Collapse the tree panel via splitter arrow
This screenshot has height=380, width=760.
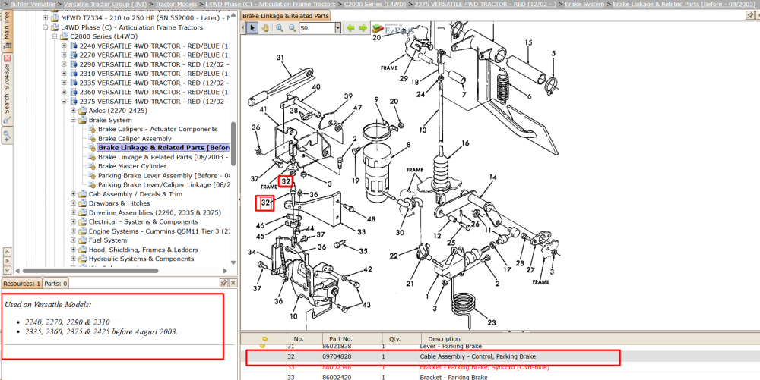coord(239,199)
